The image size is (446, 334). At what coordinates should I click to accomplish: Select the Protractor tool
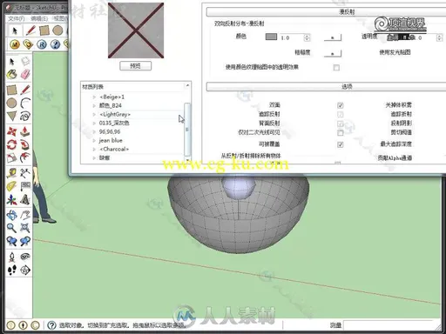coord(12,186)
